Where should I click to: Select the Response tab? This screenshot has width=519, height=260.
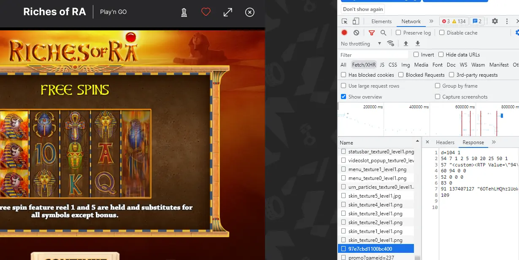tap(473, 142)
